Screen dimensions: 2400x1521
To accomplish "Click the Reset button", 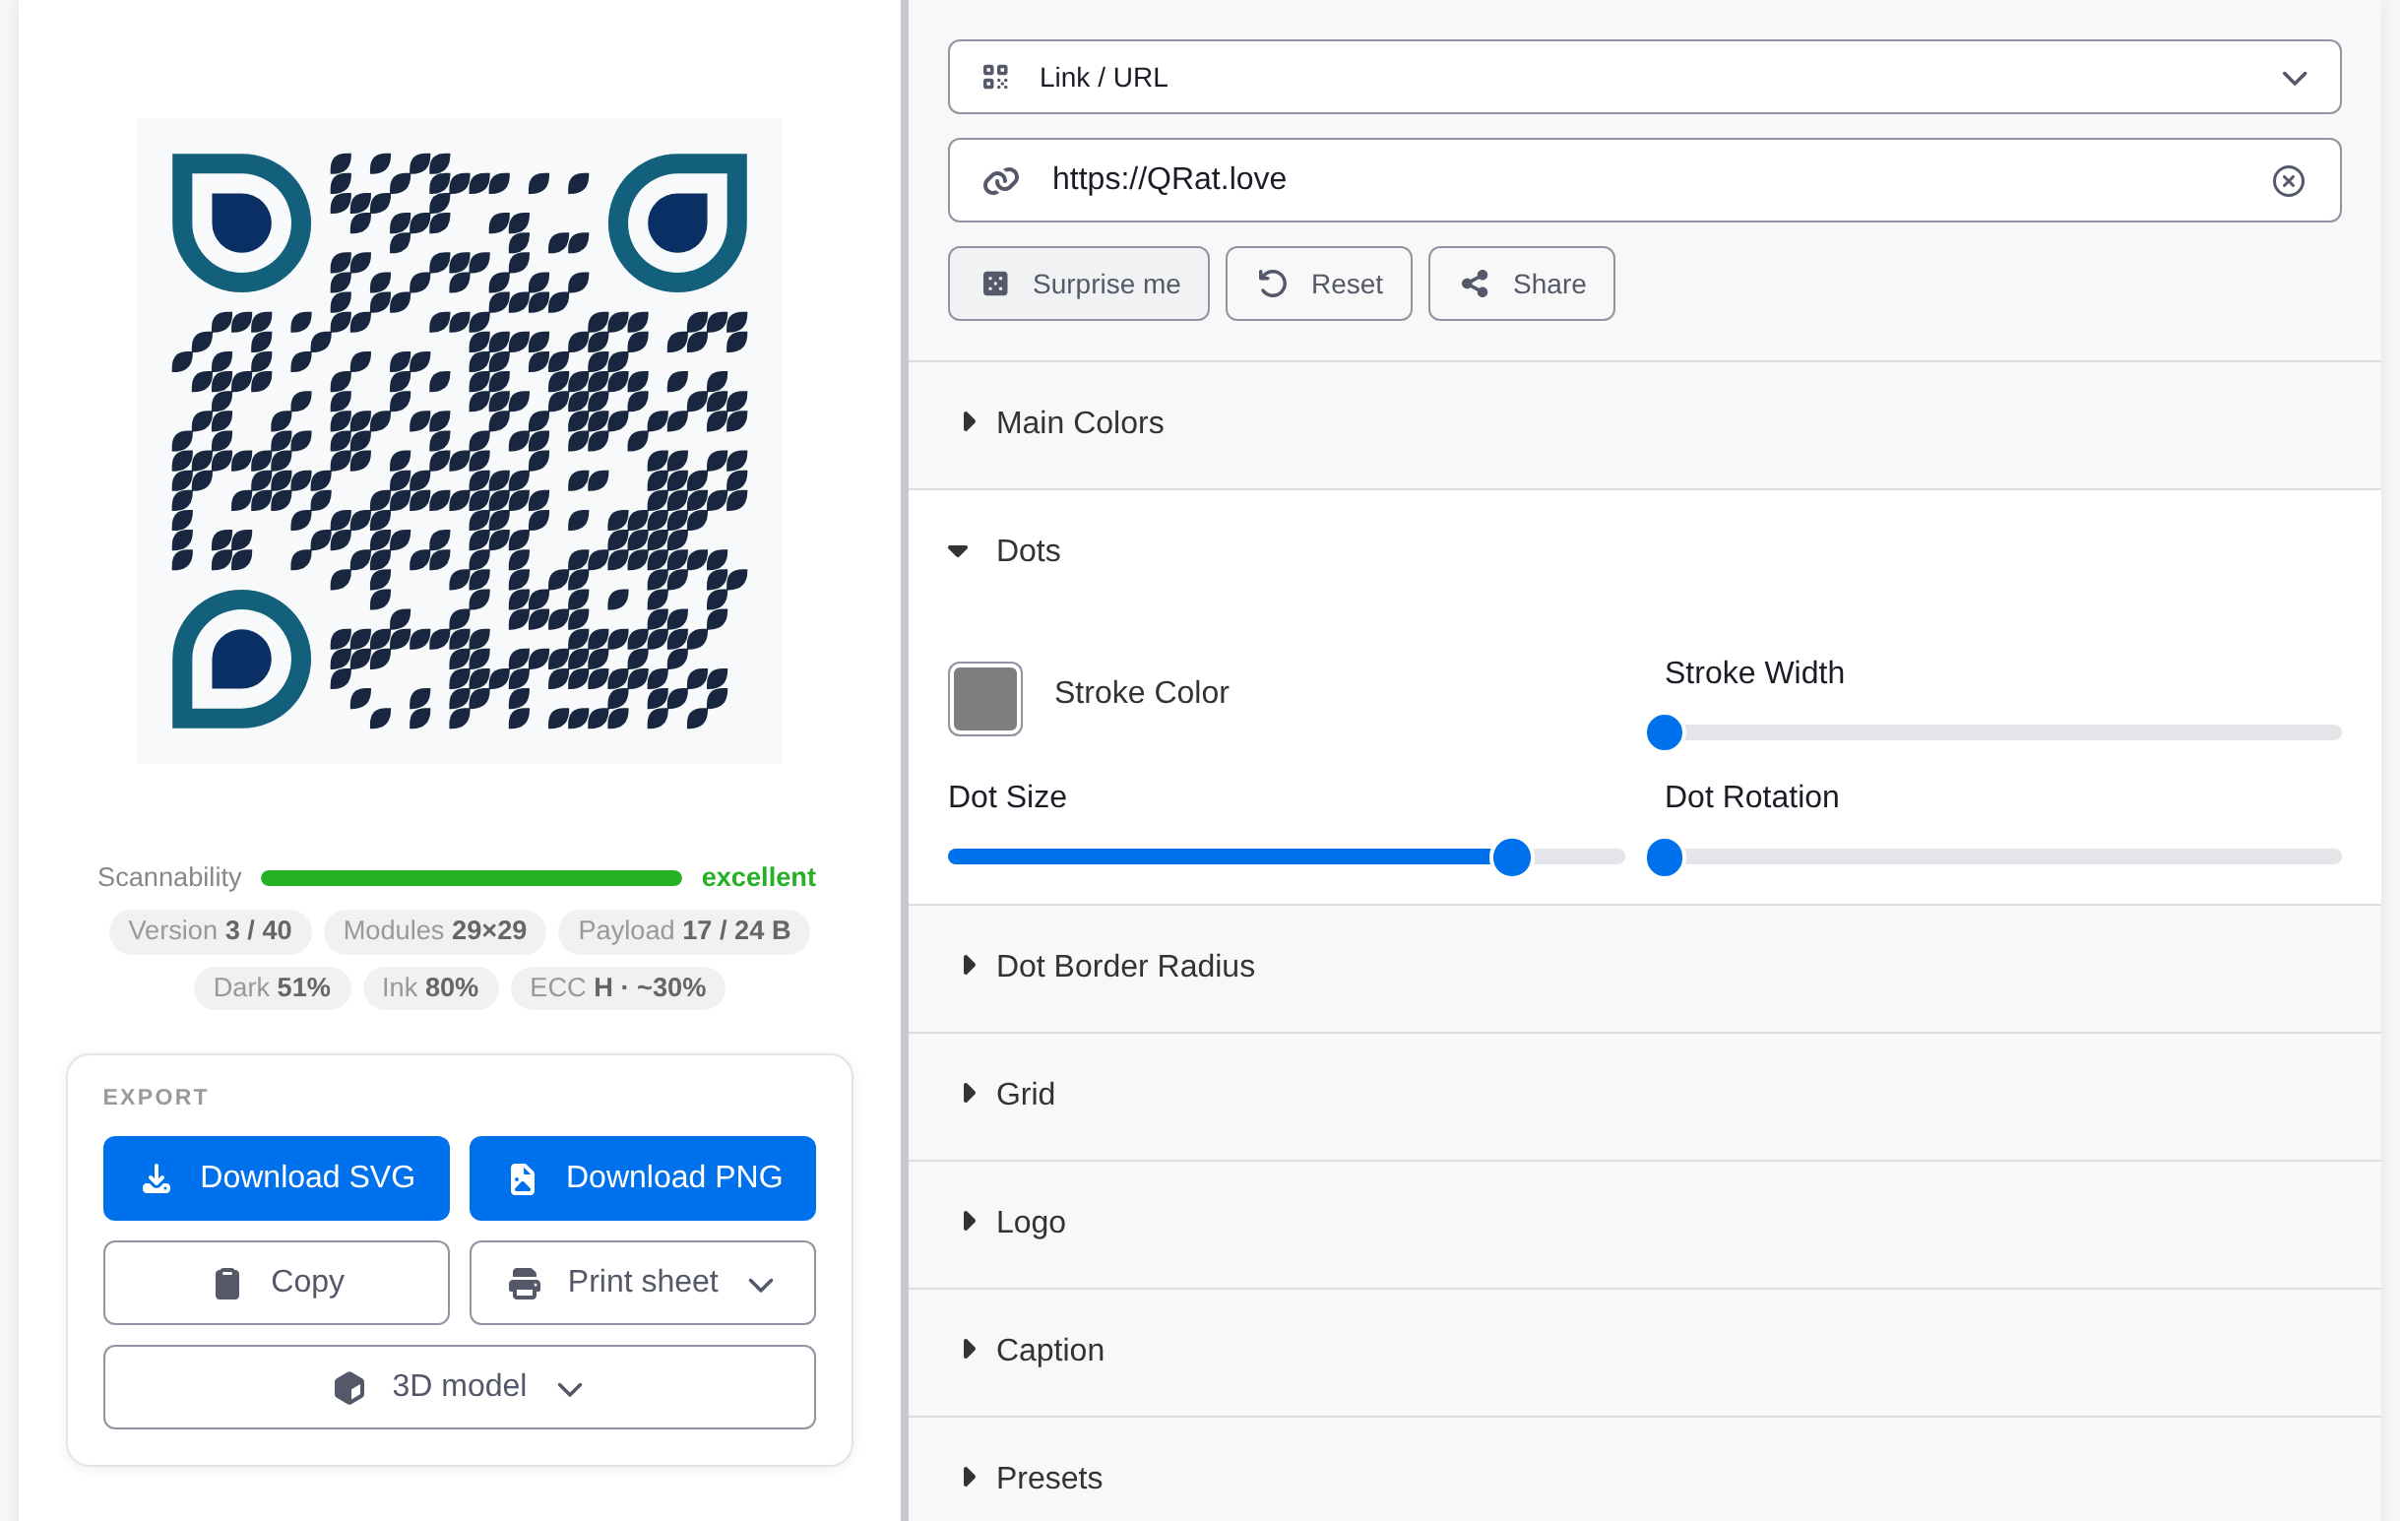I will pos(1317,285).
